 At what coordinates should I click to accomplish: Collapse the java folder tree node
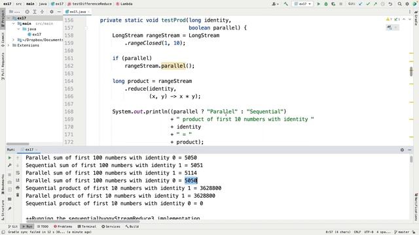[19, 29]
